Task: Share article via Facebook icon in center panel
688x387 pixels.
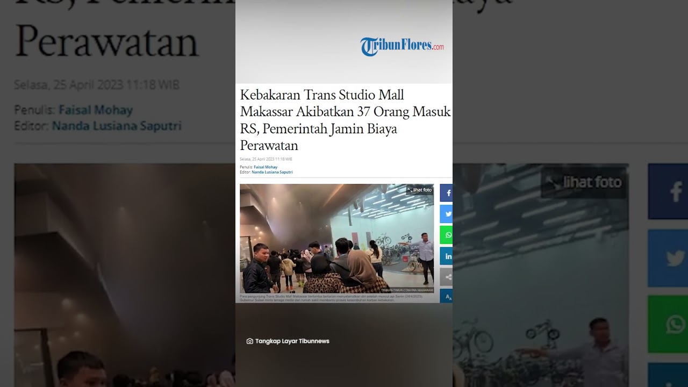Action: tap(446, 193)
